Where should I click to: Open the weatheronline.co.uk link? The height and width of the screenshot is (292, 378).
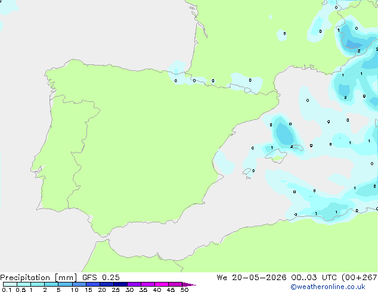[x=328, y=287]
